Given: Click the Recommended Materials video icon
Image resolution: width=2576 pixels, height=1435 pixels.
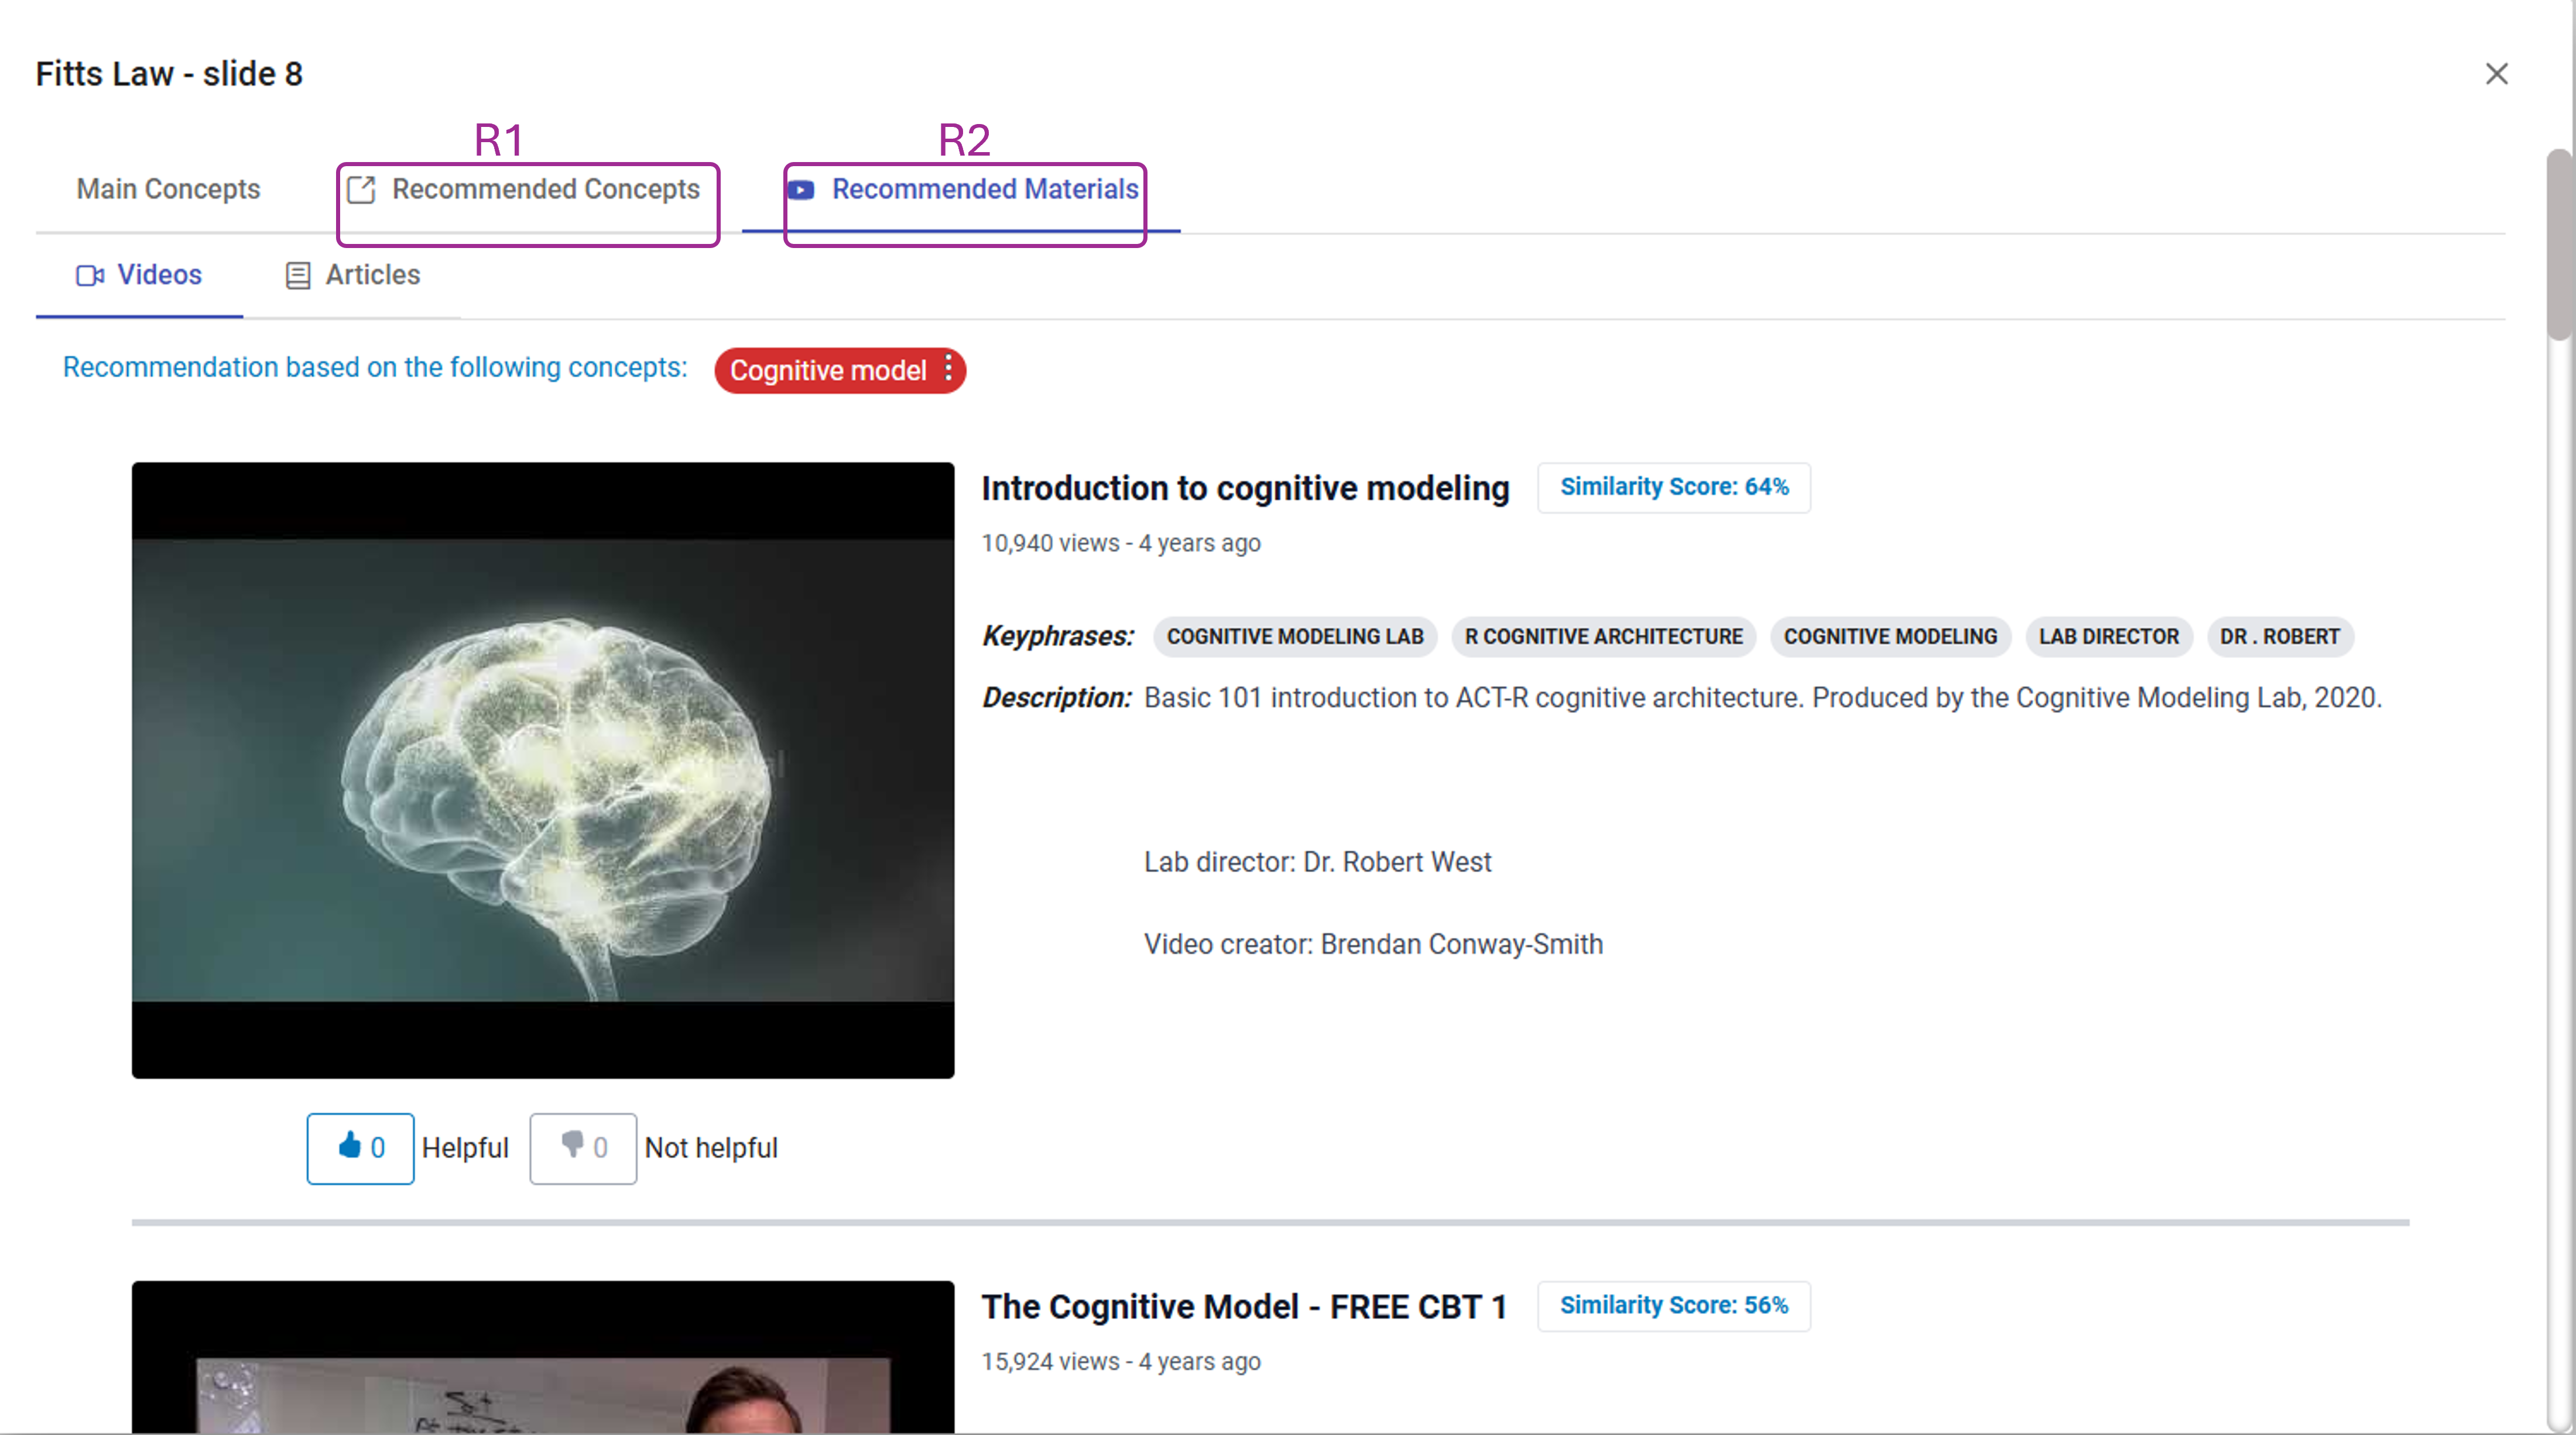Looking at the screenshot, I should pyautogui.click(x=801, y=190).
